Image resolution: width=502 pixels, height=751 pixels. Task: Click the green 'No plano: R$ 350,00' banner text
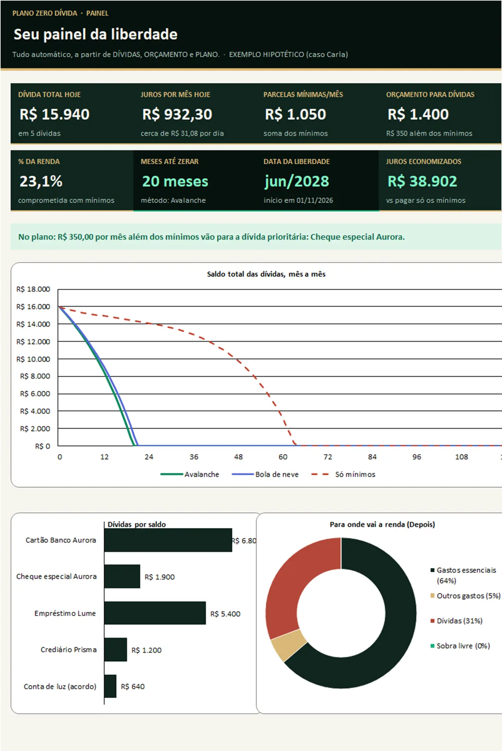coord(211,237)
